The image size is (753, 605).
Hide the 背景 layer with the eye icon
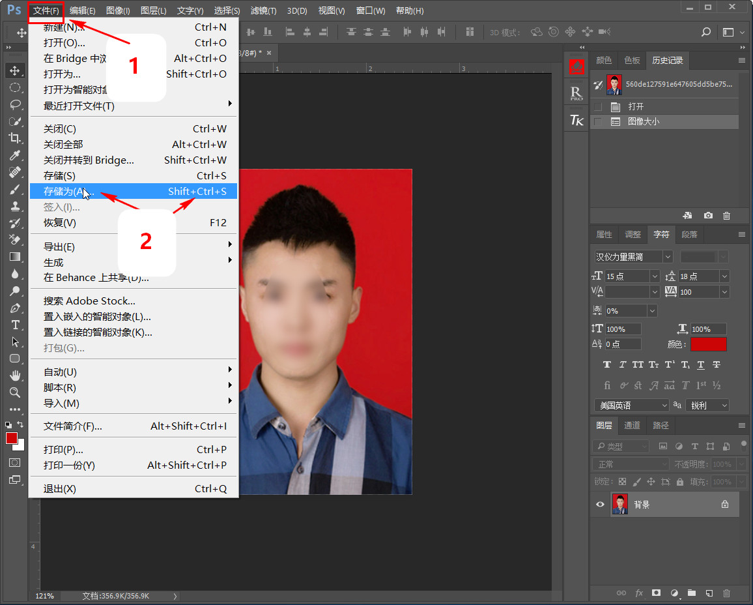[601, 505]
